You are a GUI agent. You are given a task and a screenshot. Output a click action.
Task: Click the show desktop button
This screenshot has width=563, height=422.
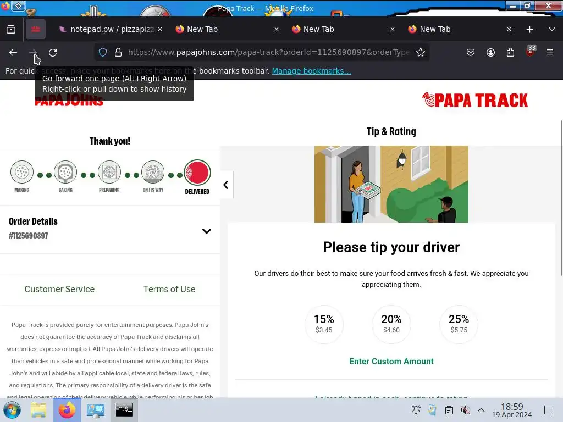[x=549, y=410]
